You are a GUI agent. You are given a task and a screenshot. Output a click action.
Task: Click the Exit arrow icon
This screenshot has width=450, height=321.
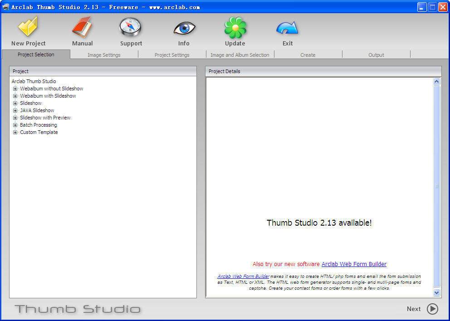click(x=287, y=28)
